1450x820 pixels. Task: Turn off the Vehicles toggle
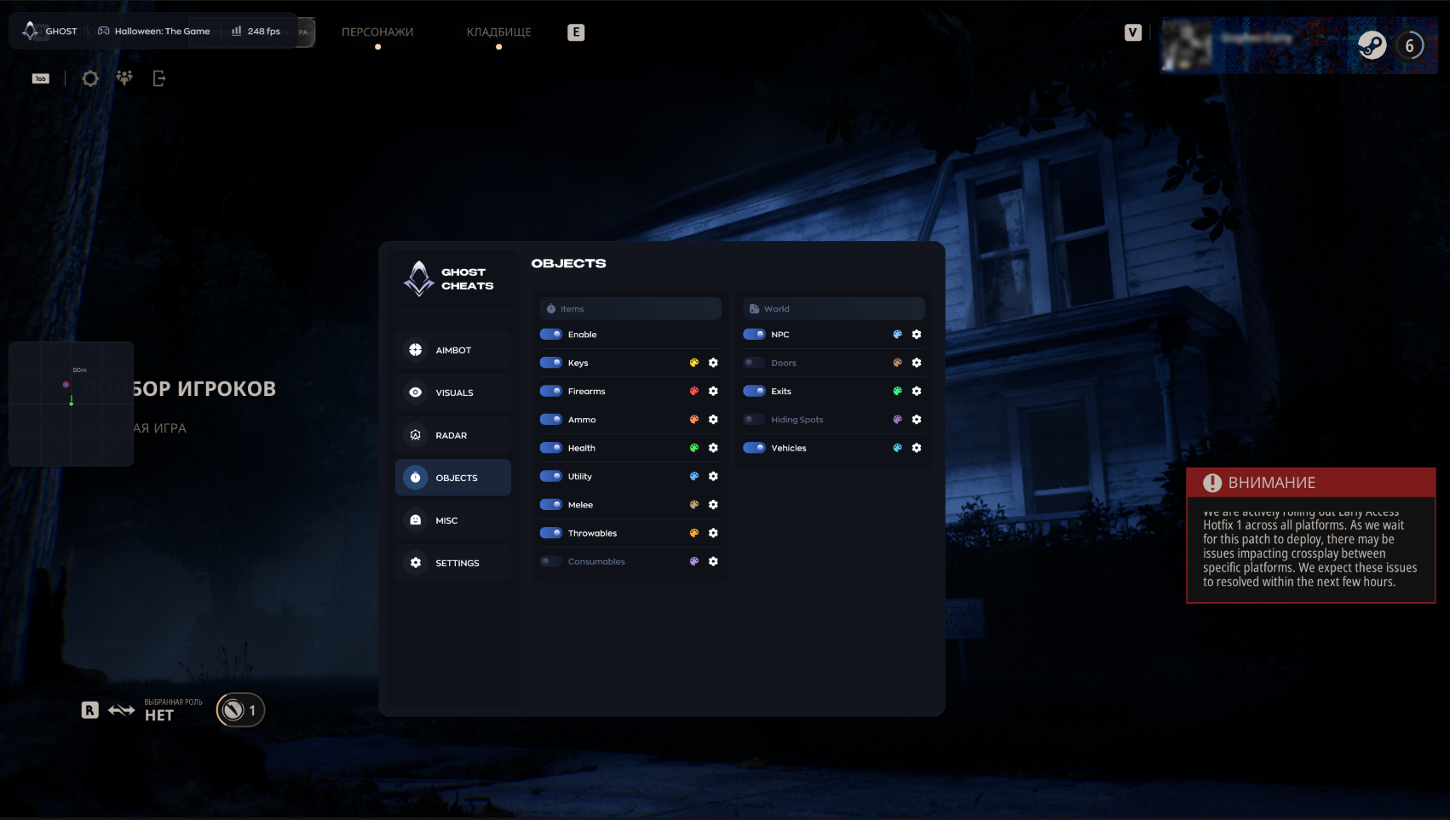(755, 448)
